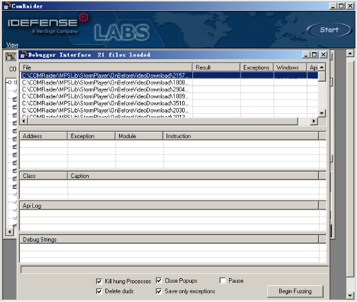Click file list horizontal scroll left arrow
This screenshot has height=302, width=357.
(24, 121)
